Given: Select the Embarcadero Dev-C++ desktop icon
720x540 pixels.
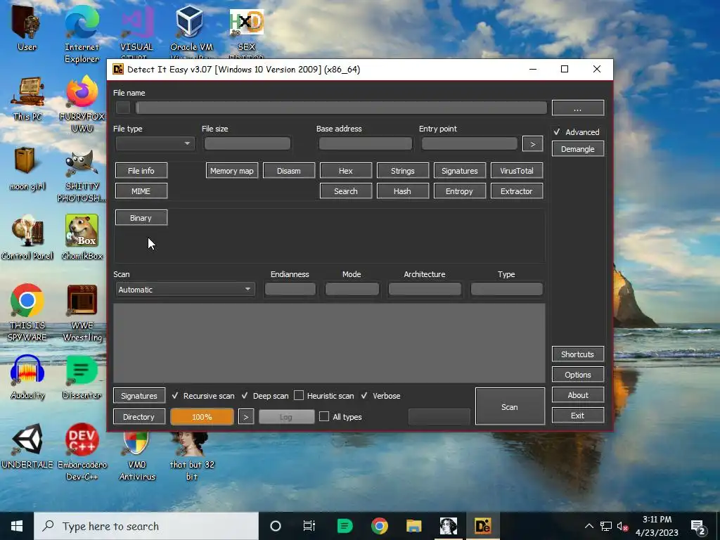Looking at the screenshot, I should pos(82,452).
